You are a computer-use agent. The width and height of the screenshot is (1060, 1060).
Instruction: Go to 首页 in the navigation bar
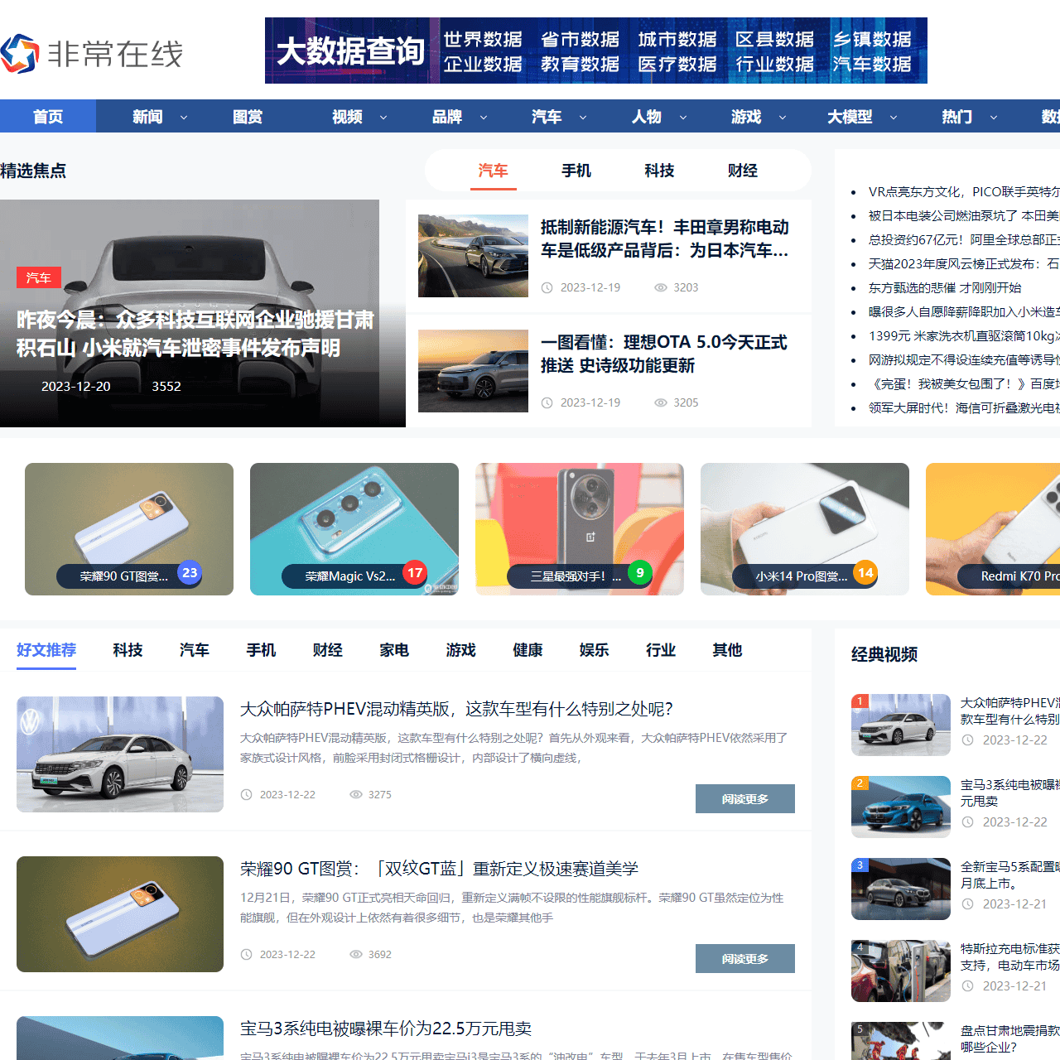pyautogui.click(x=48, y=117)
